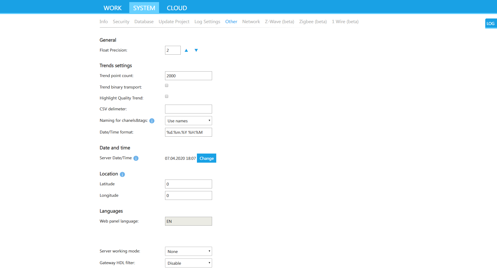Click info icon beside Naming for chanels&tags
497x273 pixels.
click(x=152, y=121)
